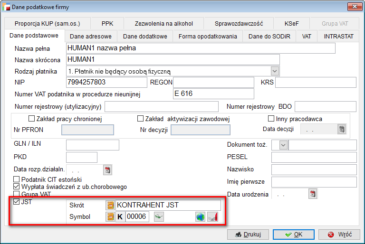Open the Dokument toż. dropdown
The width and height of the screenshot is (365, 244).
[x=284, y=145]
